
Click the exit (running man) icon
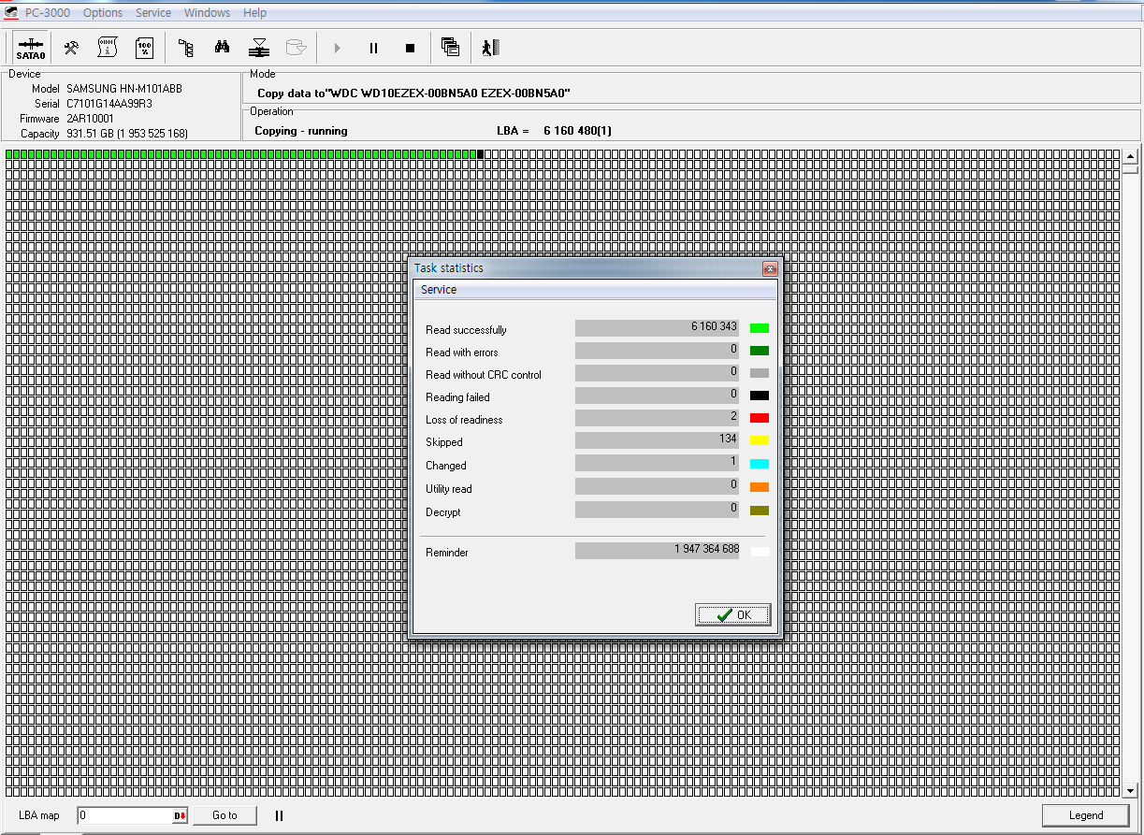490,48
